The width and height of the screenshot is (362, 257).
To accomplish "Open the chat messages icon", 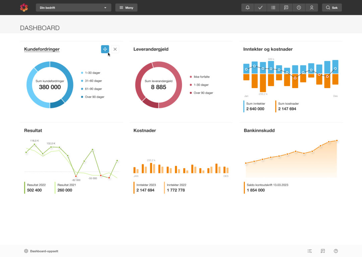I will point(286,7).
